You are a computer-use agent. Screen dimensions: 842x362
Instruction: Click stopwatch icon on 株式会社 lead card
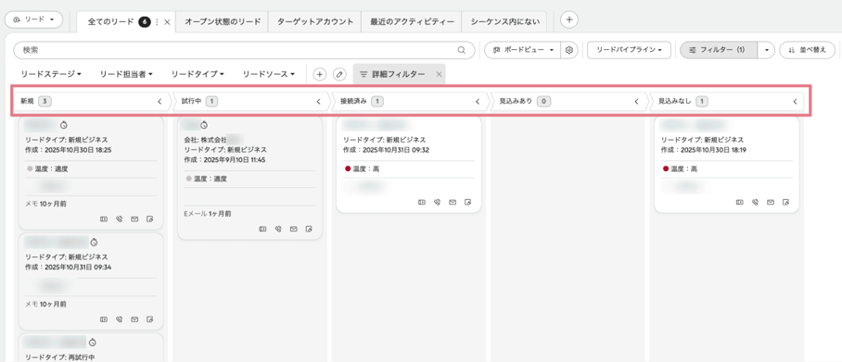coord(204,125)
